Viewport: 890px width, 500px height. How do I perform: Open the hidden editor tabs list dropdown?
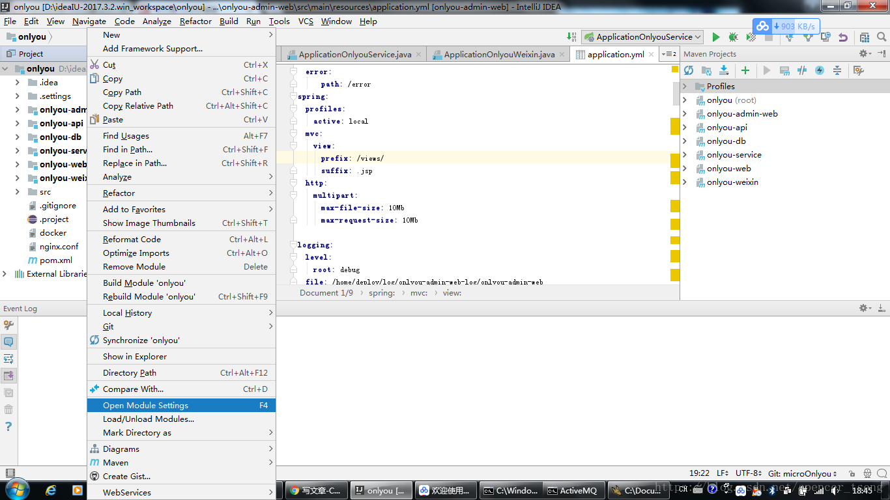click(x=669, y=54)
